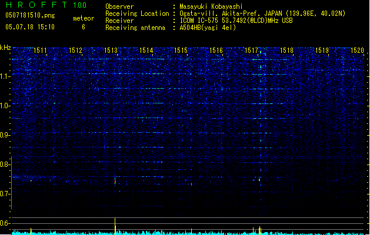
Task: Click the Receiver field label
Action: tap(119, 21)
